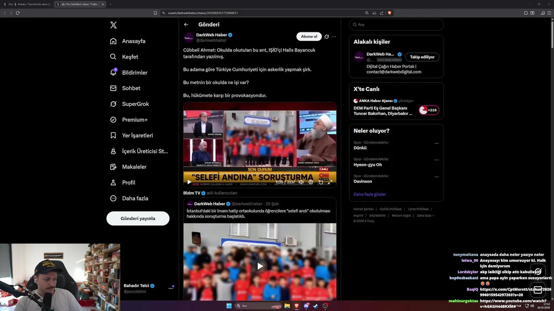Reload the page
The image size is (554, 311).
pyautogui.click(x=18, y=13)
